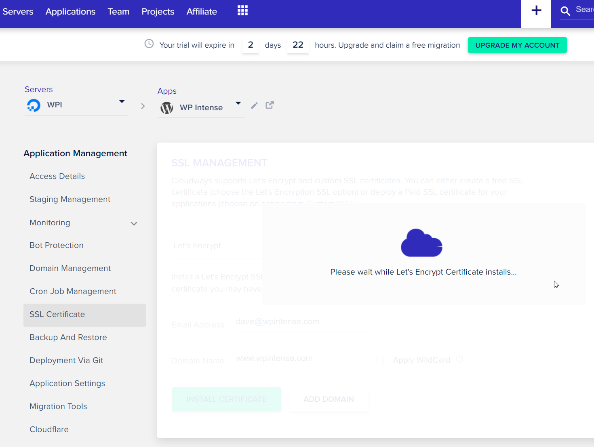Select Backup And Restore in sidebar

[68, 338]
